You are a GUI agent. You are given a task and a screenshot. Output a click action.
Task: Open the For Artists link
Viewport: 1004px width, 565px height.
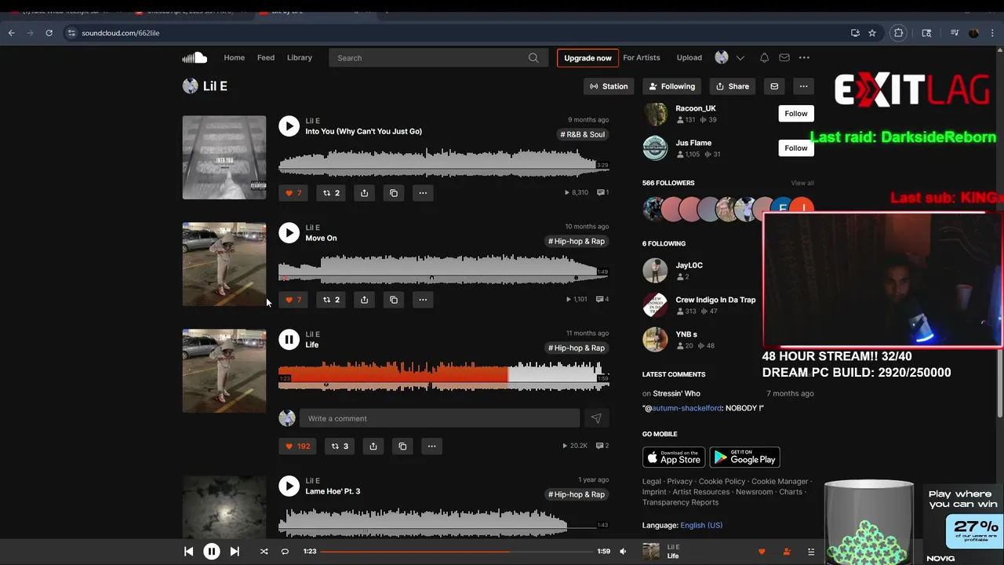tap(642, 57)
